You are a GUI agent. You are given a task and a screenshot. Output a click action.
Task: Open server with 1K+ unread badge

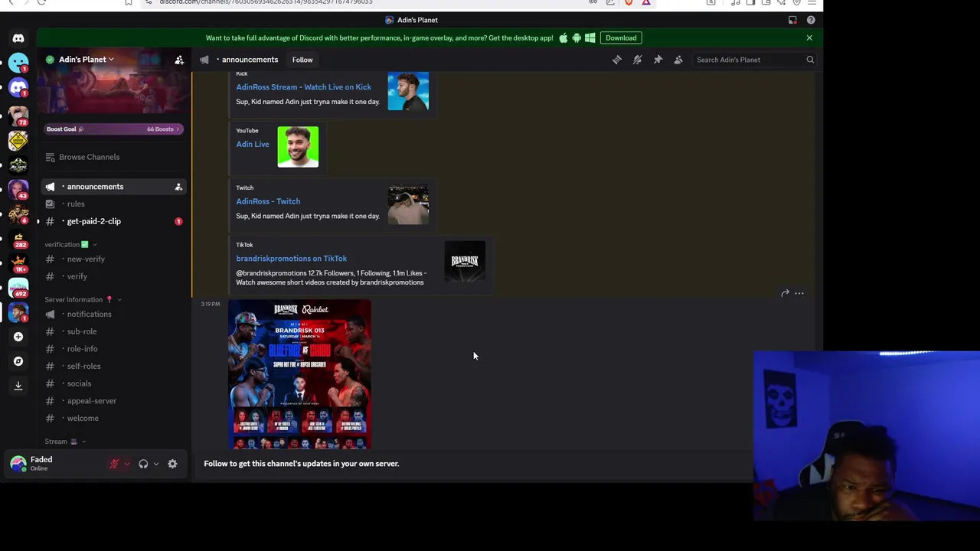(x=18, y=263)
